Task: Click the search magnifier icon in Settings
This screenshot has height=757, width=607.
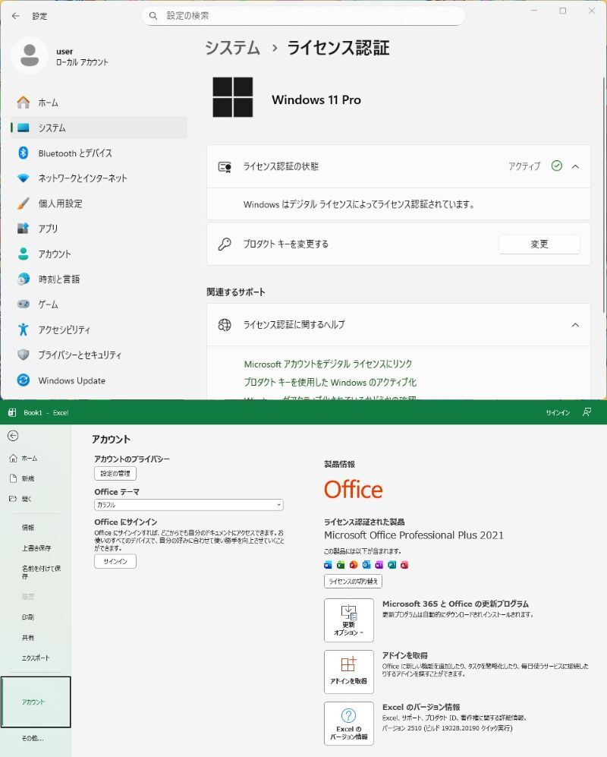Action: [153, 16]
